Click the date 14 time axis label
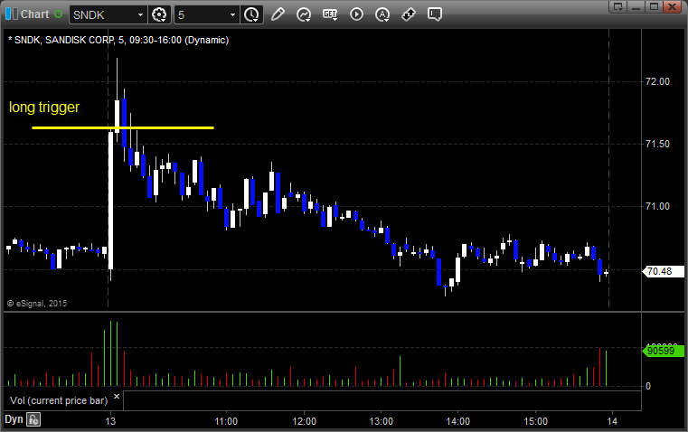This screenshot has height=432, width=688. click(x=612, y=421)
